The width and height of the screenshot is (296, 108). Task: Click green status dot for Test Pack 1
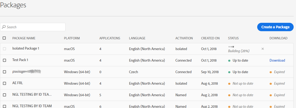(229, 61)
